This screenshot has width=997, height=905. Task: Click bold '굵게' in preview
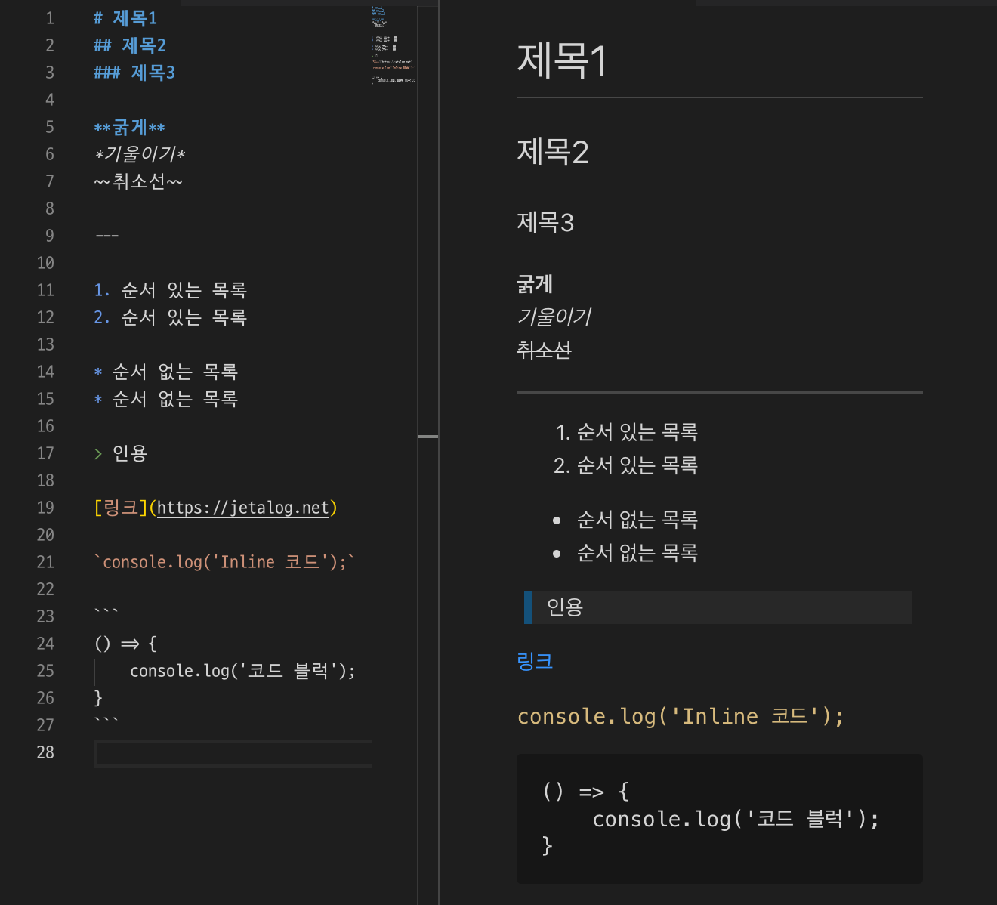pyautogui.click(x=535, y=284)
